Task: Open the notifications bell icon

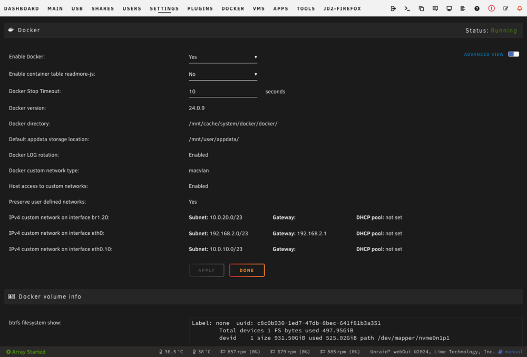Action: tap(520, 8)
